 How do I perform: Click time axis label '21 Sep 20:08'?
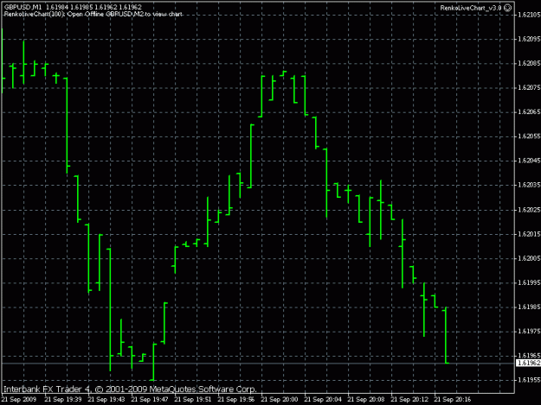[x=366, y=400]
